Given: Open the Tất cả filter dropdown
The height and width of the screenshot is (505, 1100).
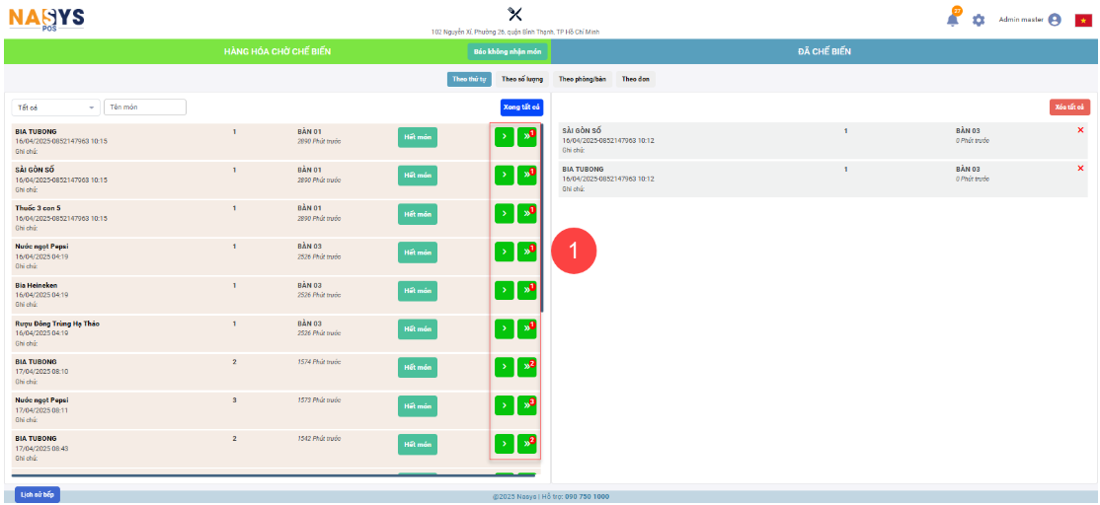Looking at the screenshot, I should coord(55,108).
